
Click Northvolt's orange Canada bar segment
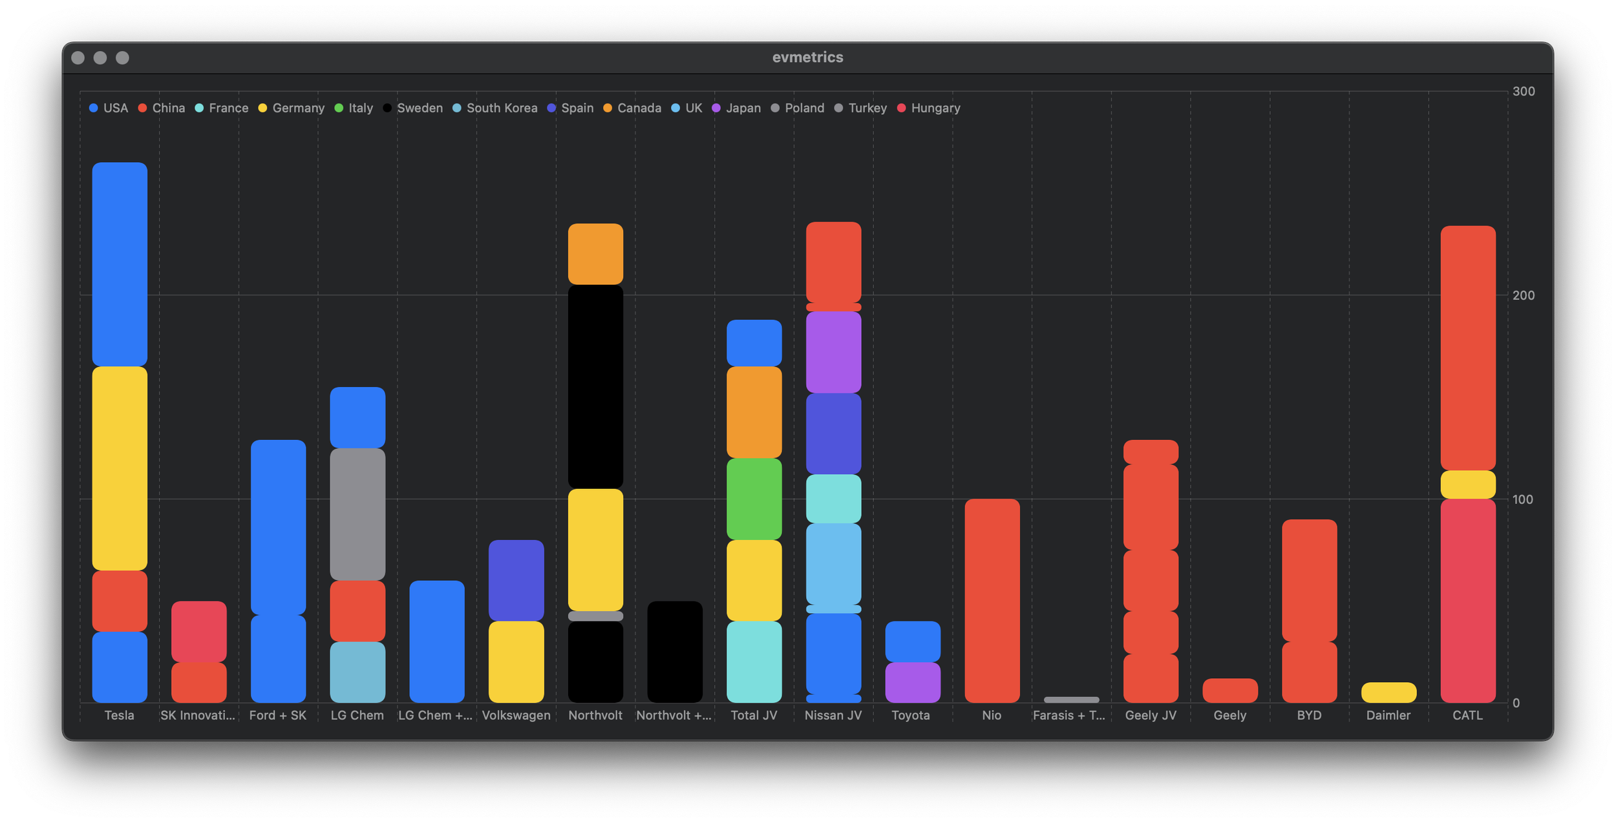point(595,254)
